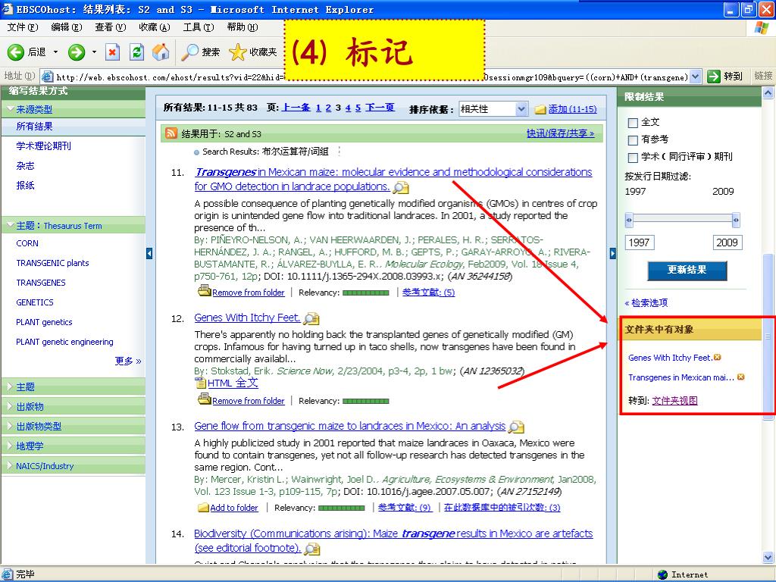776x582 pixels.
Task: Go to results page 4
Action: point(348,108)
